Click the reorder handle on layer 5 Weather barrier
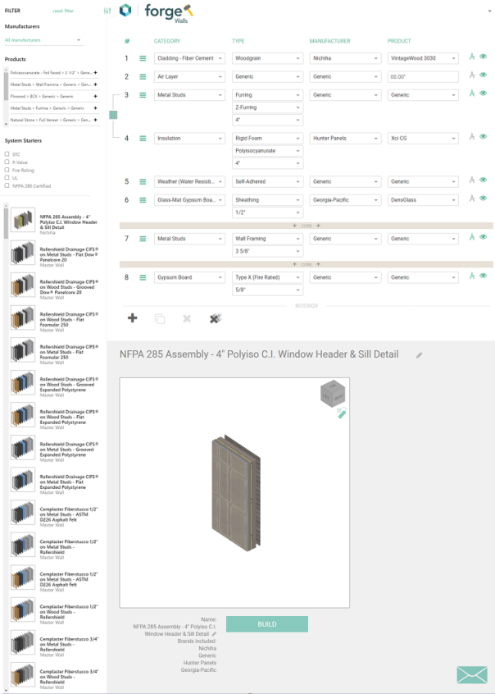This screenshot has height=694, width=495. click(143, 182)
